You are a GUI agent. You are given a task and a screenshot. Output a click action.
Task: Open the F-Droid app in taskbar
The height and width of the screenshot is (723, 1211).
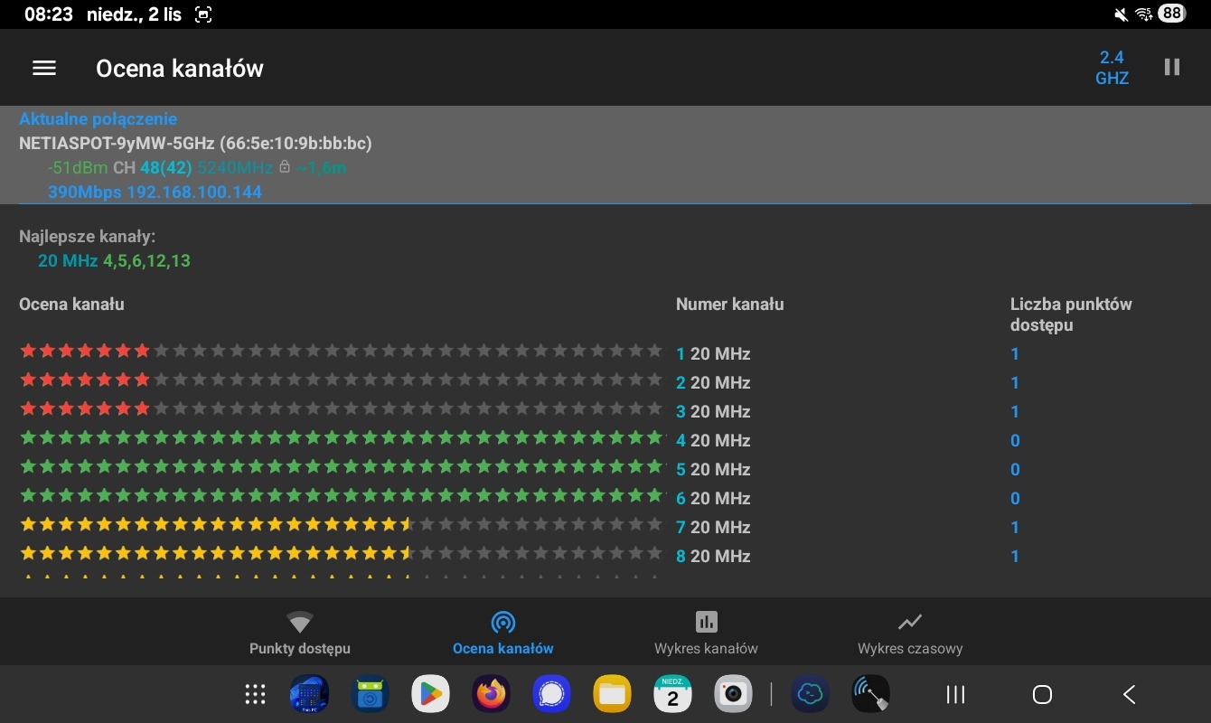pyautogui.click(x=370, y=694)
